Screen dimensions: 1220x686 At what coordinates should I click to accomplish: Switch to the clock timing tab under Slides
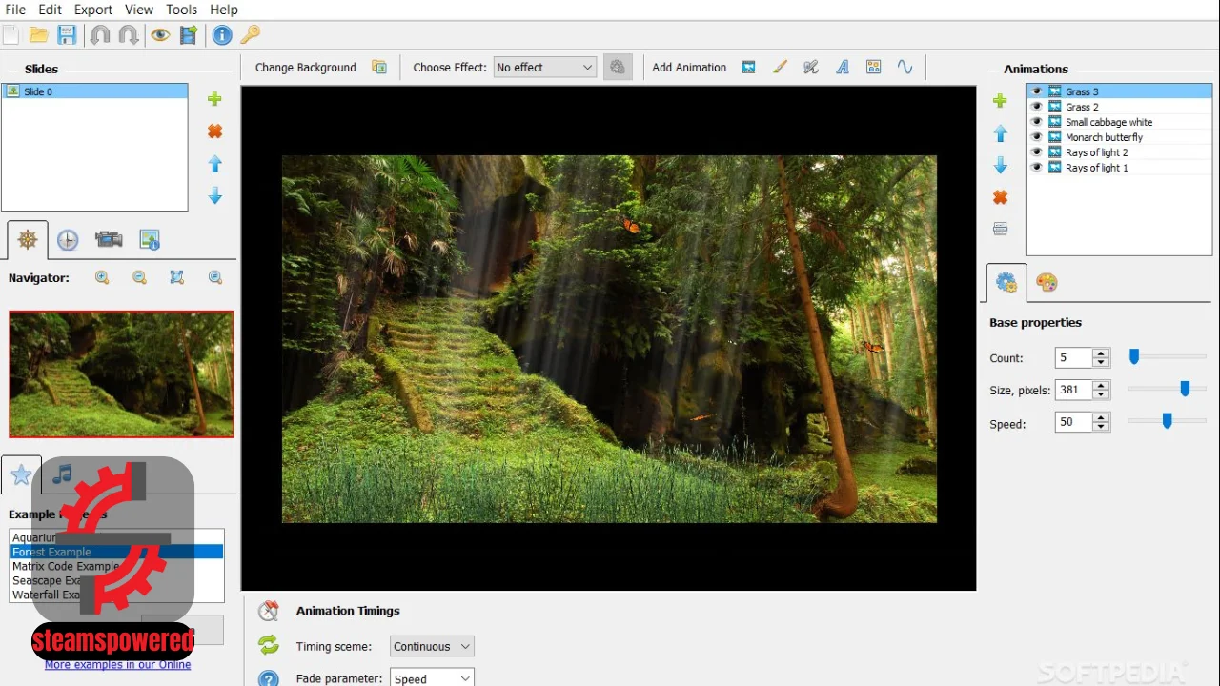pos(68,240)
